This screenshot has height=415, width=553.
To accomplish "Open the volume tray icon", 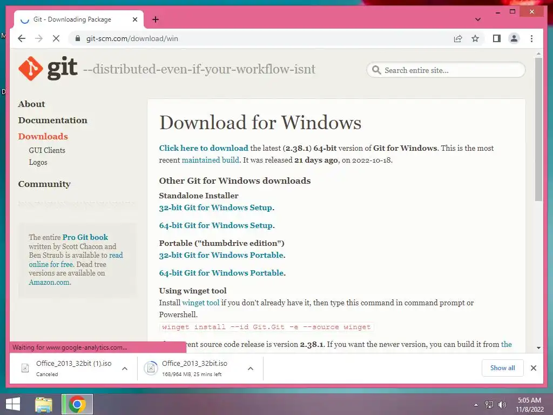I will click(x=502, y=405).
